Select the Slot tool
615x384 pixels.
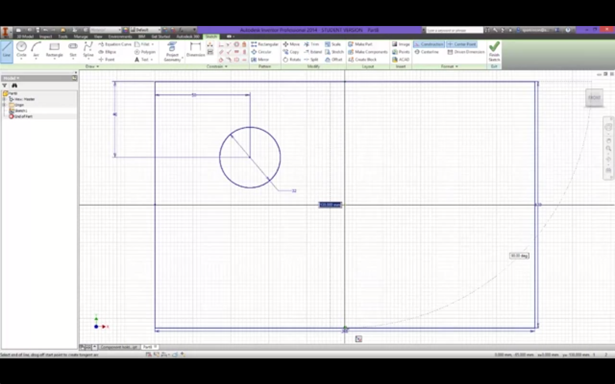point(73,50)
